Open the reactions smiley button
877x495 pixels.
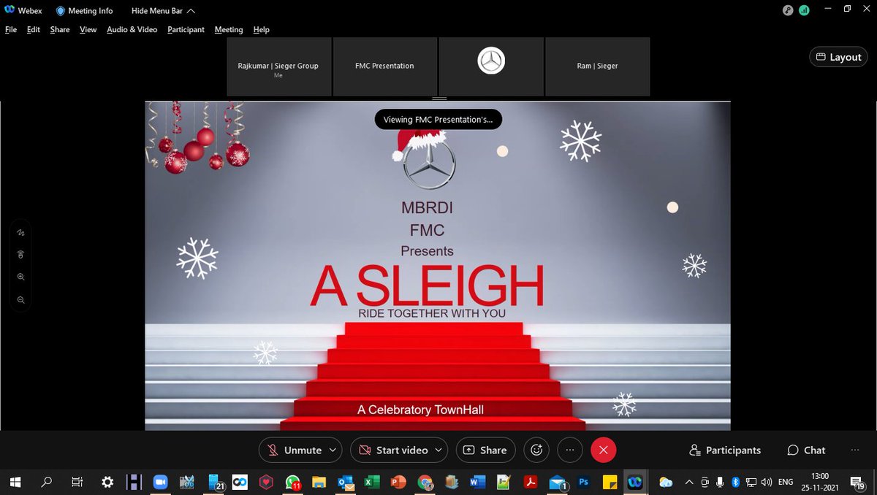(x=536, y=450)
